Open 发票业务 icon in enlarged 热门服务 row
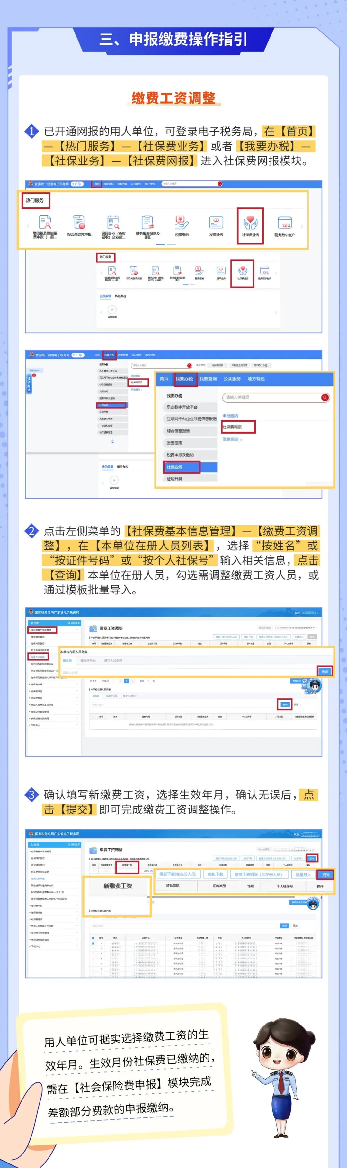 (216, 223)
